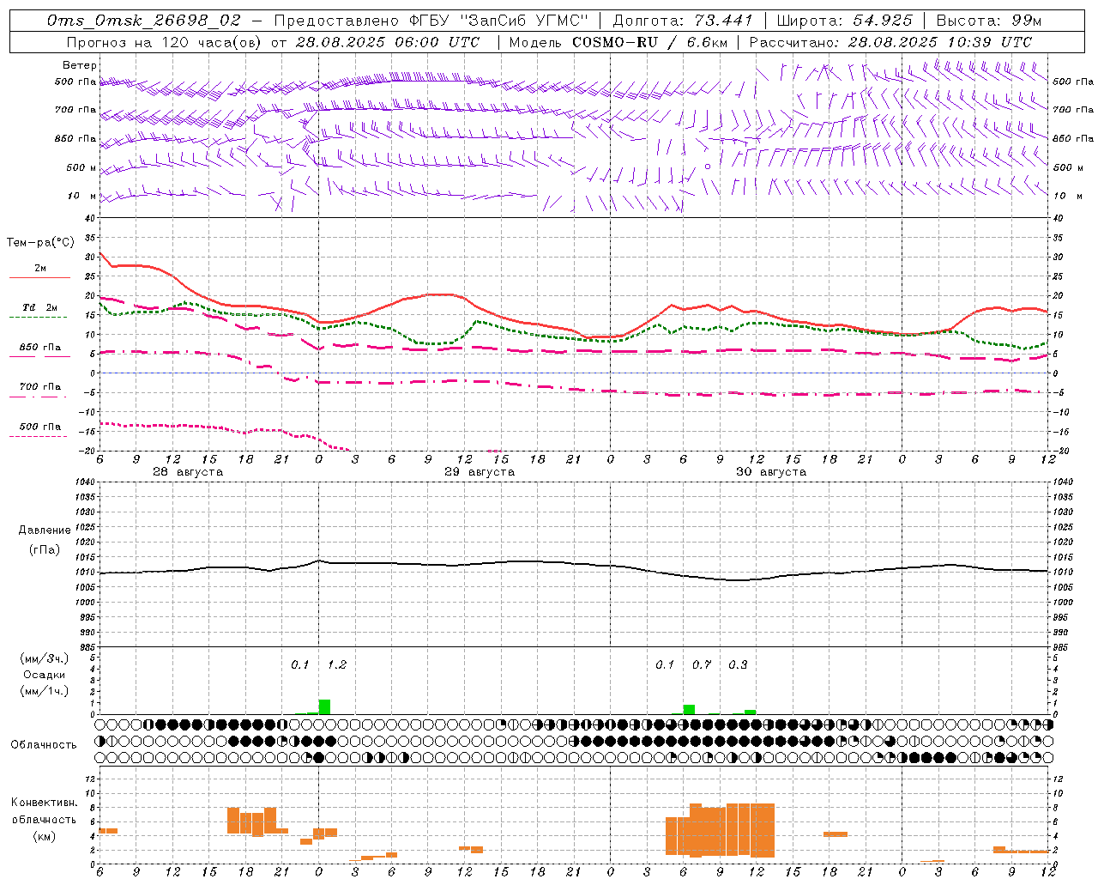Click the 850 гПа temperature legend entry
The width and height of the screenshot is (1098, 879).
tap(39, 348)
